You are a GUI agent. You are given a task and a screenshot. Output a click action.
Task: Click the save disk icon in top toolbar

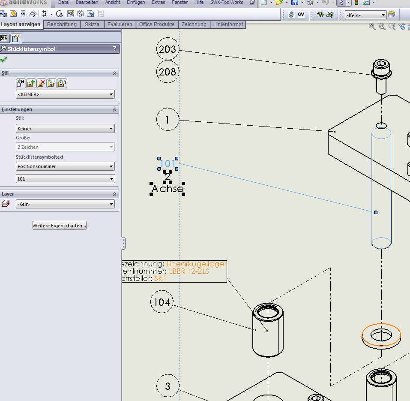tap(294, 3)
